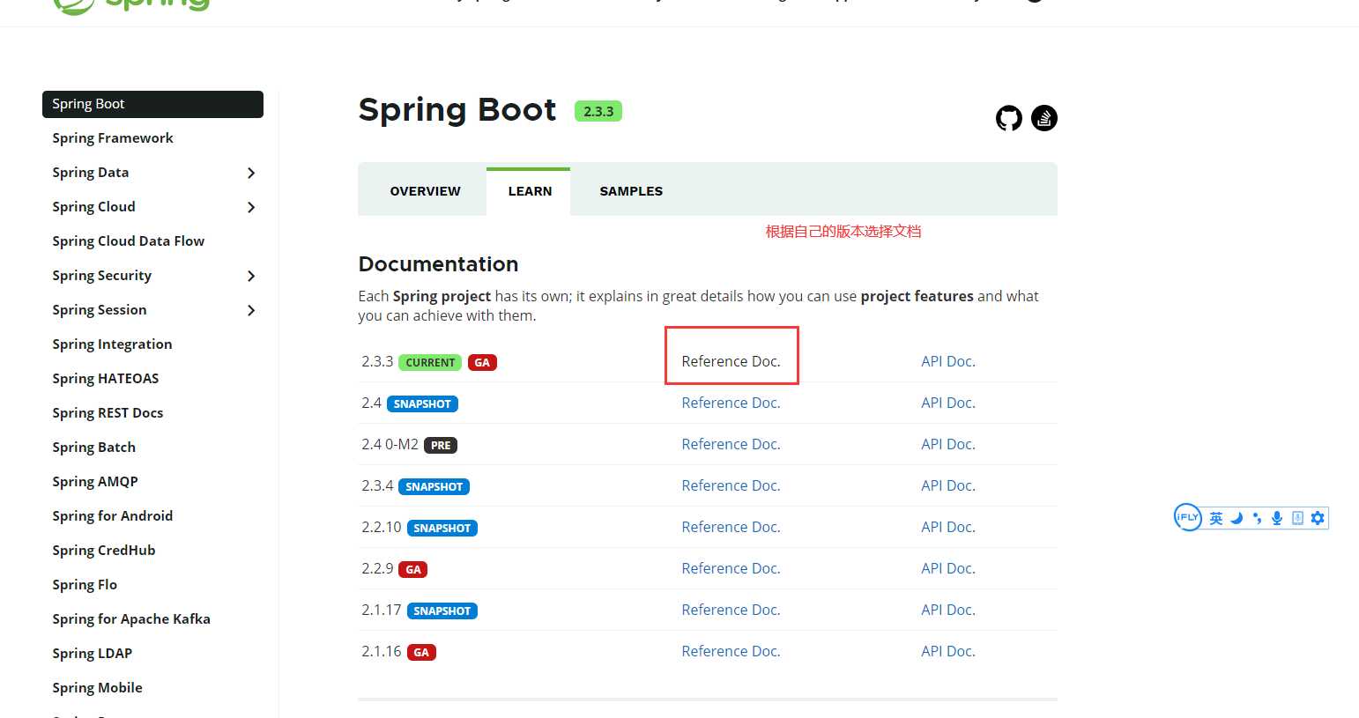Select the Spring Cloud sidebar label
This screenshot has height=718, width=1359.
click(x=93, y=207)
